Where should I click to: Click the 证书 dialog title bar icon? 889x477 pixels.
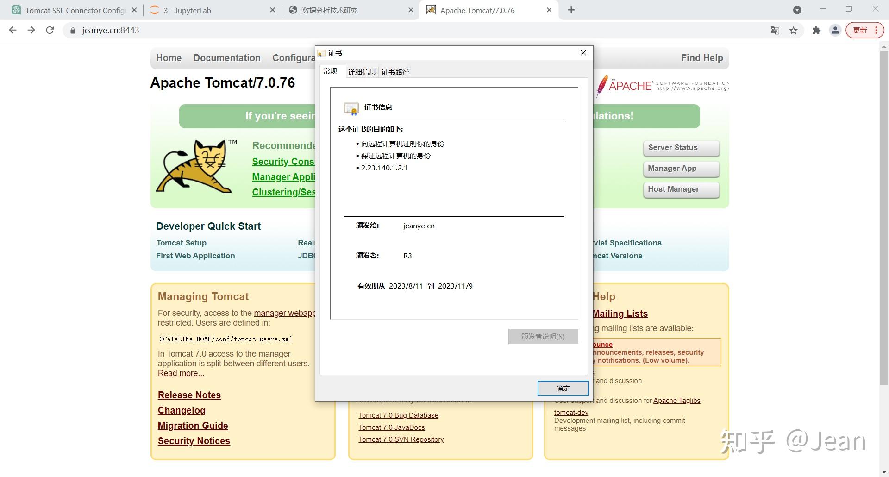(322, 53)
